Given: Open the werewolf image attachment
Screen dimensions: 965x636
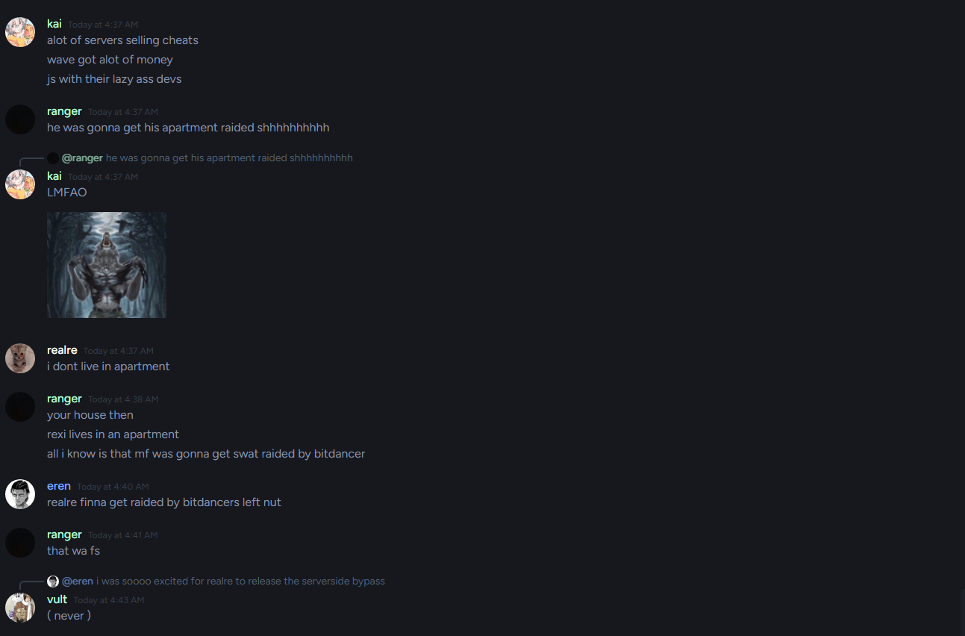Looking at the screenshot, I should [107, 265].
